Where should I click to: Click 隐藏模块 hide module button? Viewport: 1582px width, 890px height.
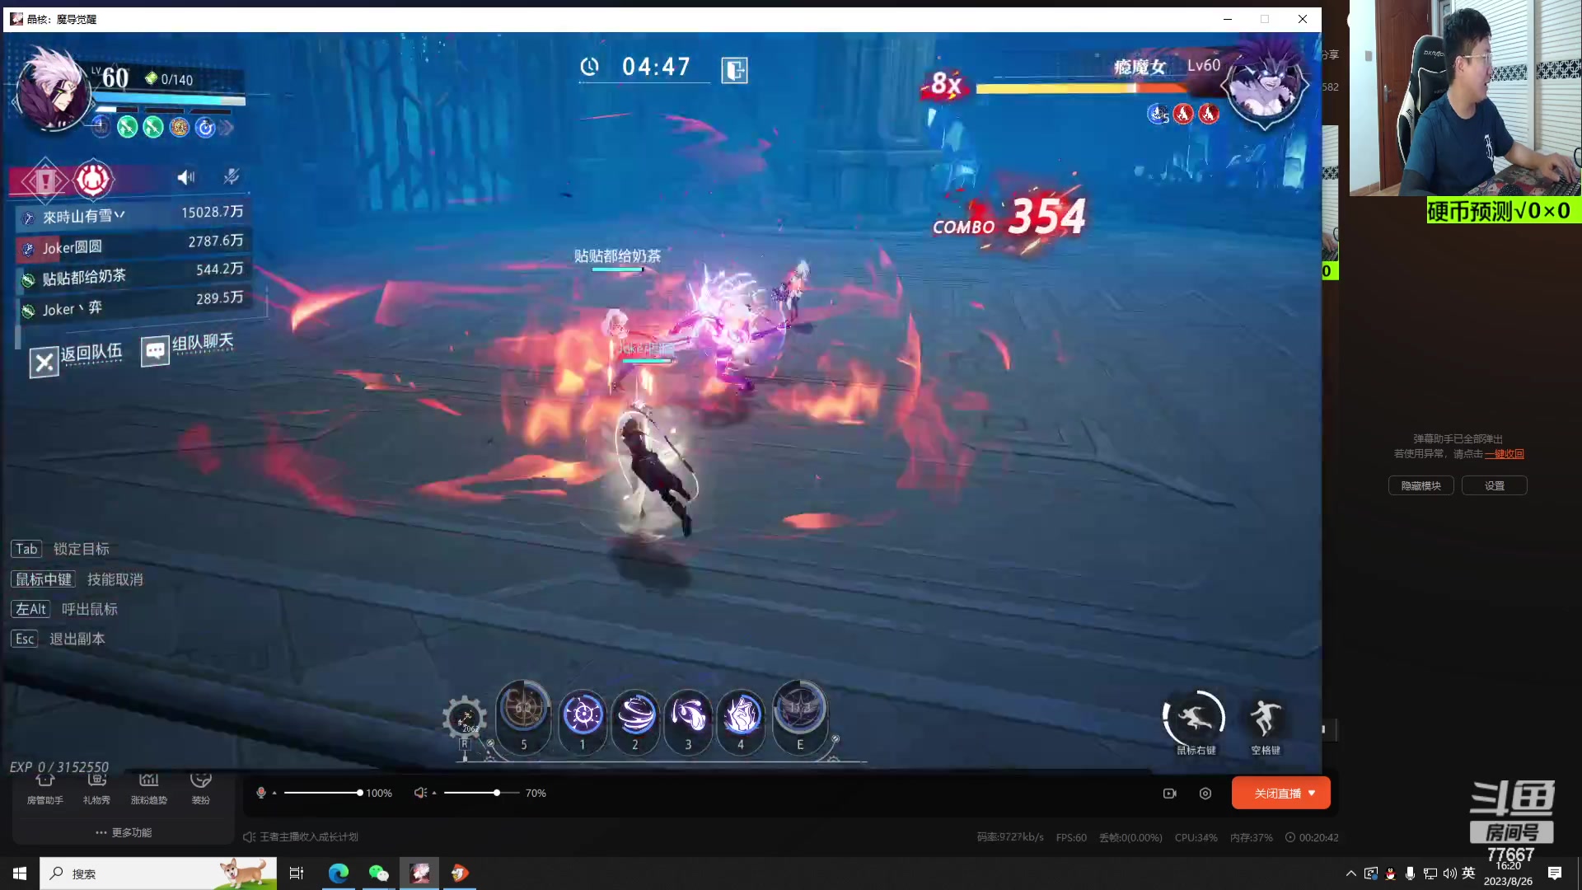coord(1421,486)
